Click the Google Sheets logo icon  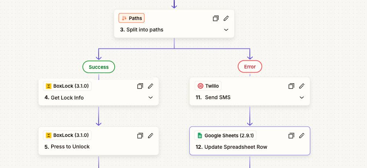click(200, 135)
